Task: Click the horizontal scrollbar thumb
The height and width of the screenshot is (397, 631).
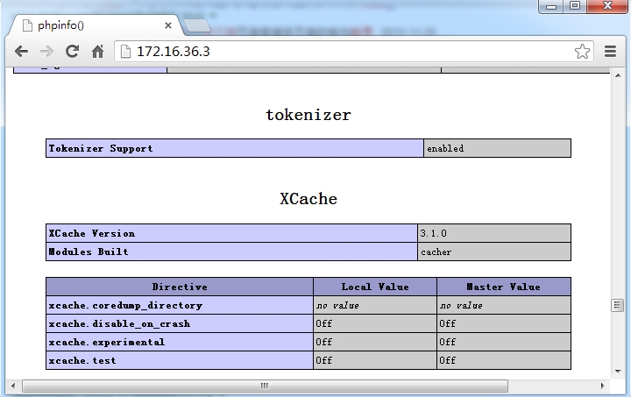Action: [x=265, y=386]
